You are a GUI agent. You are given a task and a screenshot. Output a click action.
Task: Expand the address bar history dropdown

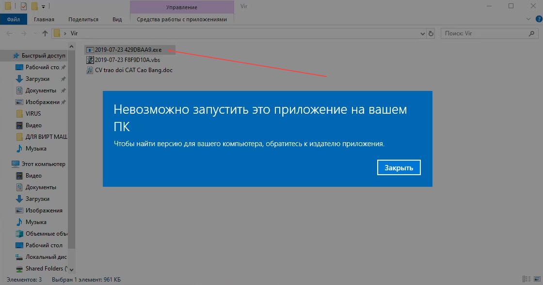422,33
